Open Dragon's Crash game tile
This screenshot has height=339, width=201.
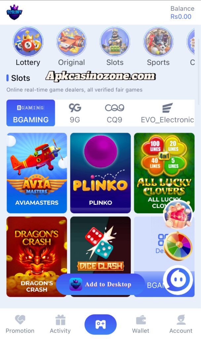(37, 257)
